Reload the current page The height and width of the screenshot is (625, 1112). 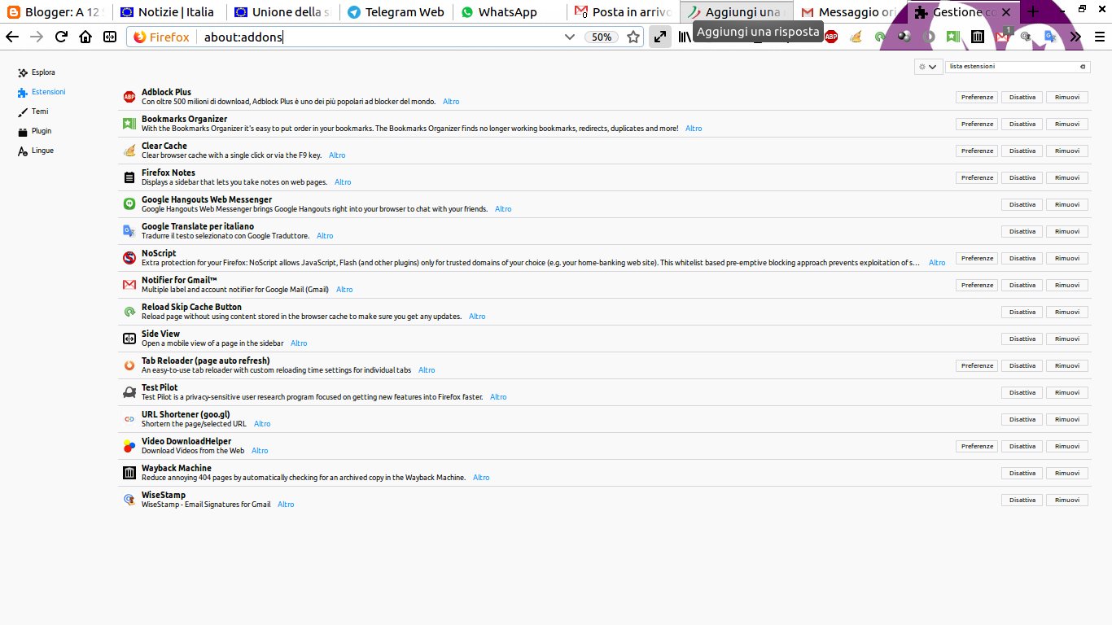[x=61, y=37]
